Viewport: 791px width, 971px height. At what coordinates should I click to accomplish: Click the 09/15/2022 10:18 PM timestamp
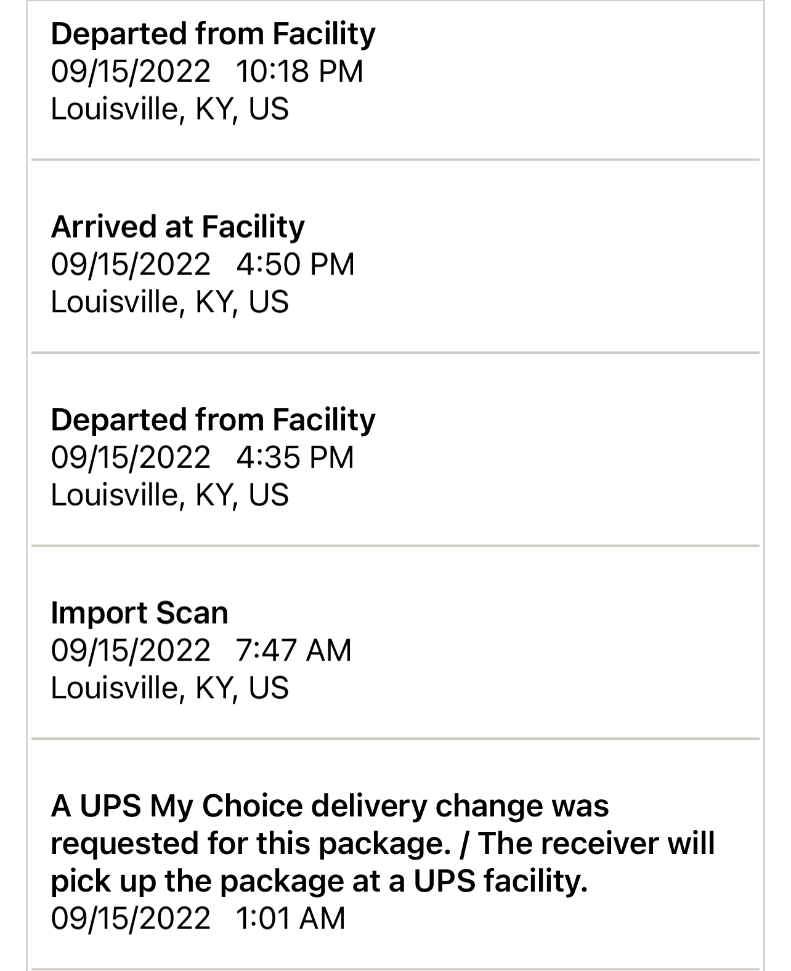pyautogui.click(x=207, y=71)
